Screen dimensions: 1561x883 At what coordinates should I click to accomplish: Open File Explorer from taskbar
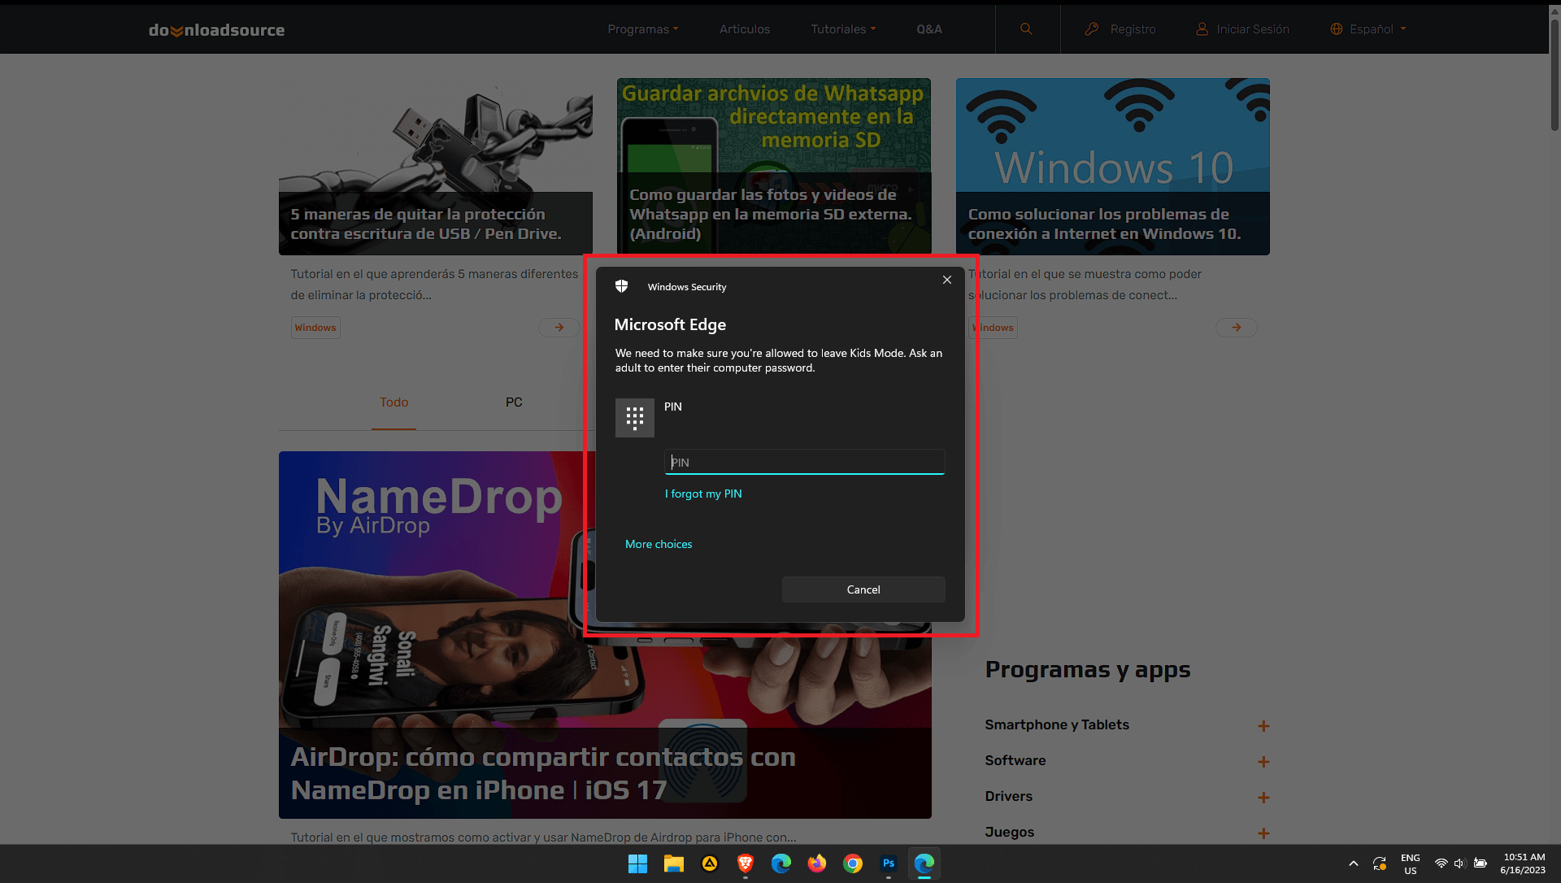(x=674, y=863)
